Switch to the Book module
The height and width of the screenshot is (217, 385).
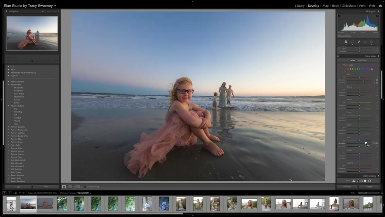coord(335,6)
